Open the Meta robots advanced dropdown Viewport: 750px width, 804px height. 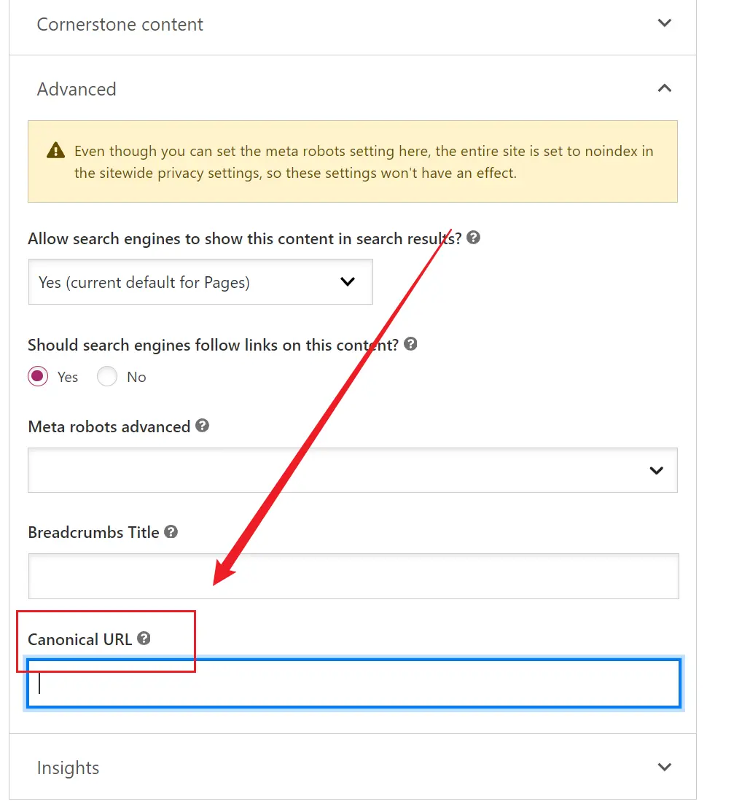coord(353,470)
